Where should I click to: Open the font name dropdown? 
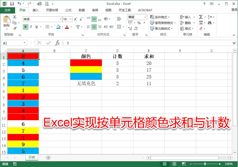pyautogui.click(x=60, y=19)
